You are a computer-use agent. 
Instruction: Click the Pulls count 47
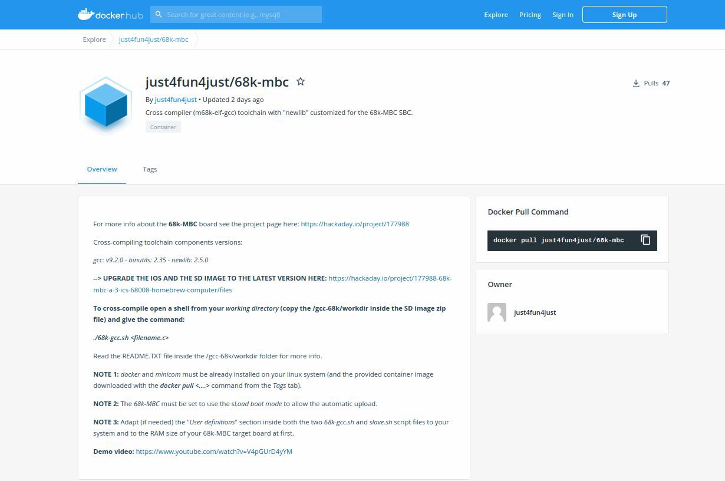[x=666, y=83]
